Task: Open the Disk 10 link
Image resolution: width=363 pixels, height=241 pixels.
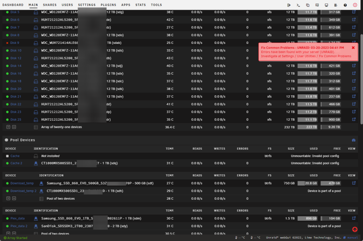Action: pyautogui.click(x=16, y=51)
